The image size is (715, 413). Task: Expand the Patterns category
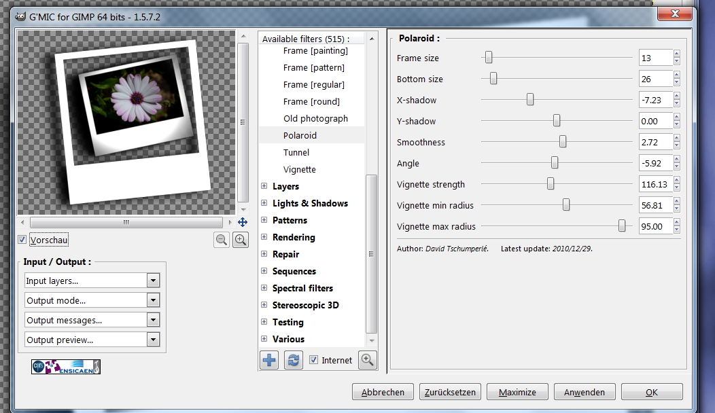click(x=264, y=219)
